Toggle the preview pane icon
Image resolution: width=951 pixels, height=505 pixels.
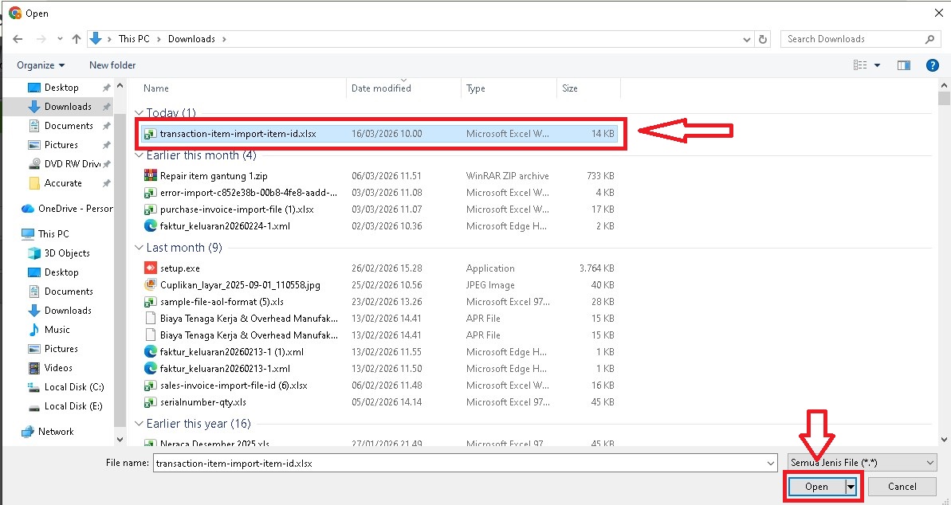[903, 65]
